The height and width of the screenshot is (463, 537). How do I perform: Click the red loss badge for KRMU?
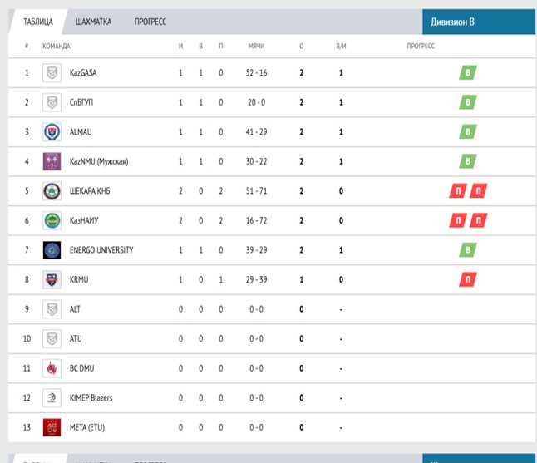[468, 279]
